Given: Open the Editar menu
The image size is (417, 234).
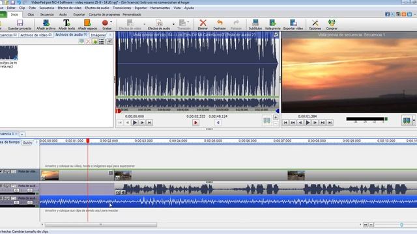Looking at the screenshot, I should [x=11, y=8].
